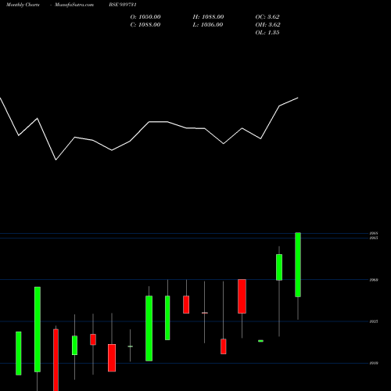Click the 'OH: 3.62' reading

tap(267, 25)
